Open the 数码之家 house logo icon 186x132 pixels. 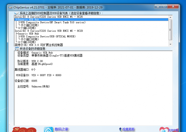click(x=48, y=129)
